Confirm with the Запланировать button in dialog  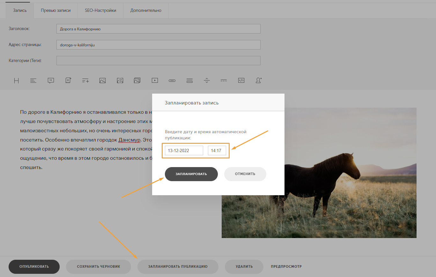[191, 174]
